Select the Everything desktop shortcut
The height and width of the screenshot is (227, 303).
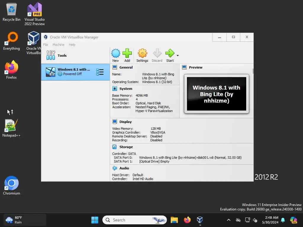[x=12, y=41]
